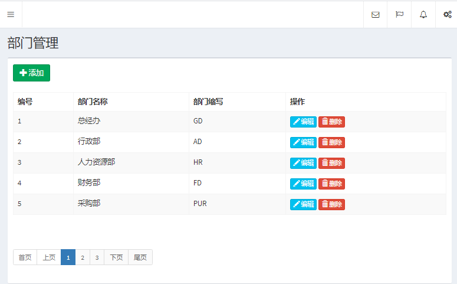This screenshot has height=284, width=457.
Task: Edit the 总经办 department row
Action: coord(303,122)
